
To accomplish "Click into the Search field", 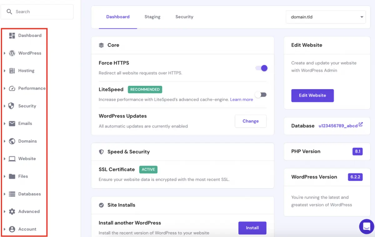I will pos(37,12).
